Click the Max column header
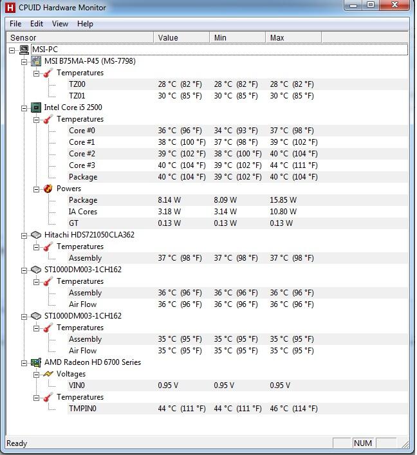 [293, 38]
